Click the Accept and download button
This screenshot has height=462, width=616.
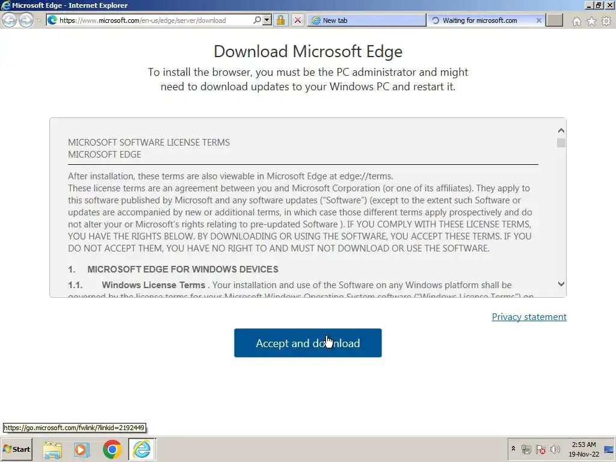click(x=307, y=343)
